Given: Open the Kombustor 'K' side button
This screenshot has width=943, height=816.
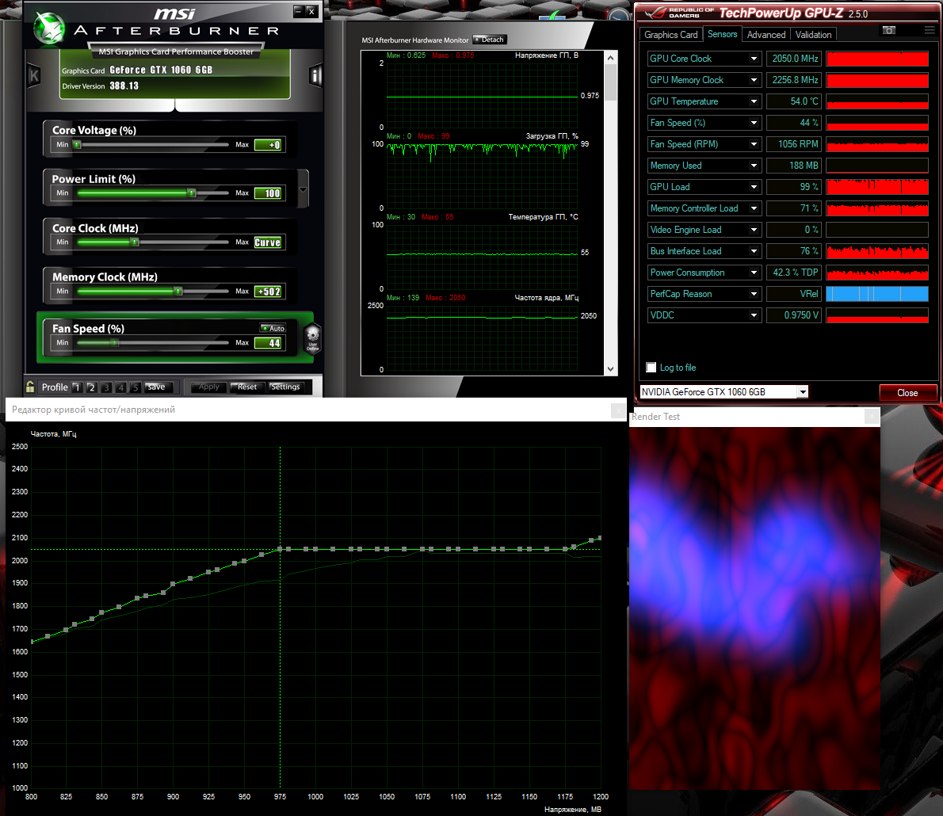Looking at the screenshot, I should tap(33, 76).
